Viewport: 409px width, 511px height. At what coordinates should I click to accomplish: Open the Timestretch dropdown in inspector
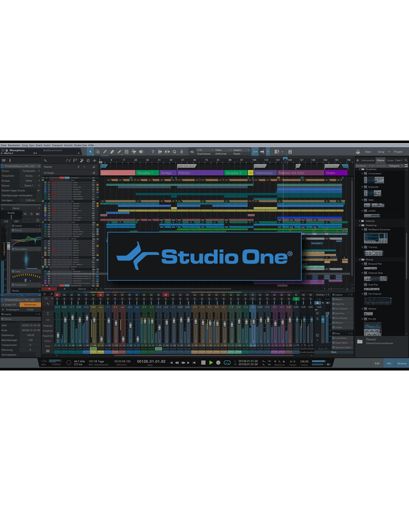[x=29, y=176]
